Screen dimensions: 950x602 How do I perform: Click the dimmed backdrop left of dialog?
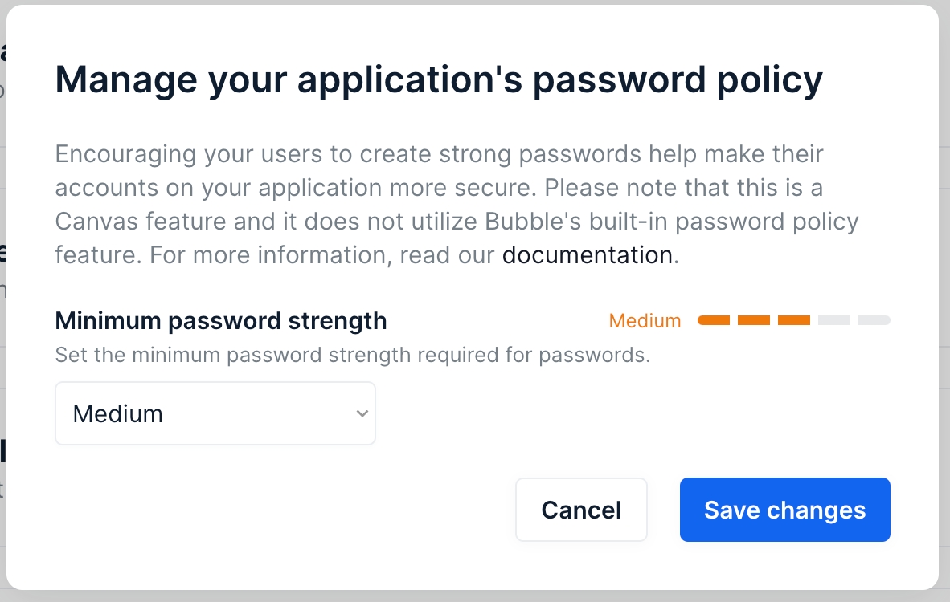click(x=2, y=321)
